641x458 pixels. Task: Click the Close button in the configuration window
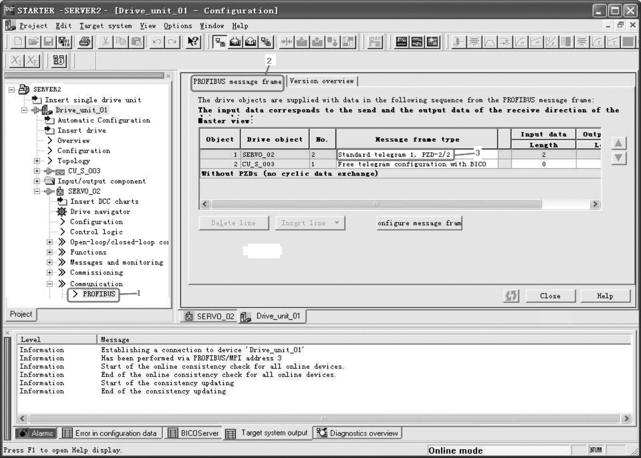click(x=550, y=296)
